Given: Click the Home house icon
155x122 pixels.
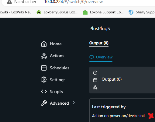Looking at the screenshot, I should point(44,44).
